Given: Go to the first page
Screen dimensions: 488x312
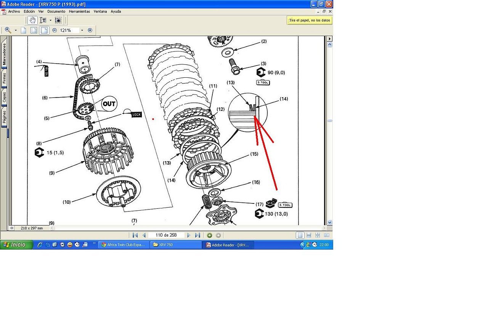Looking at the screenshot, I should click(x=135, y=235).
